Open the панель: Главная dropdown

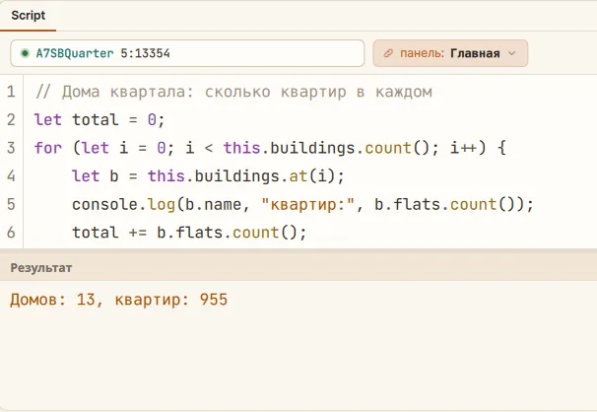coord(450,53)
